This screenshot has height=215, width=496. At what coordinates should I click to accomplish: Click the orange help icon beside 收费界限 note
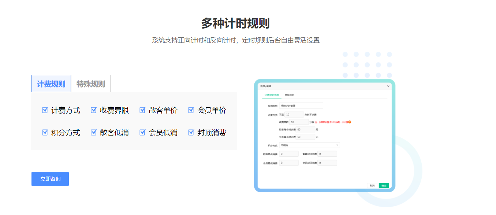(349, 122)
